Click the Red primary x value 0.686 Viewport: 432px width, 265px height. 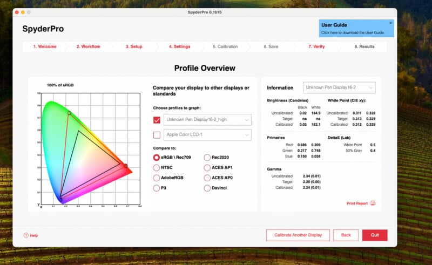point(302,145)
